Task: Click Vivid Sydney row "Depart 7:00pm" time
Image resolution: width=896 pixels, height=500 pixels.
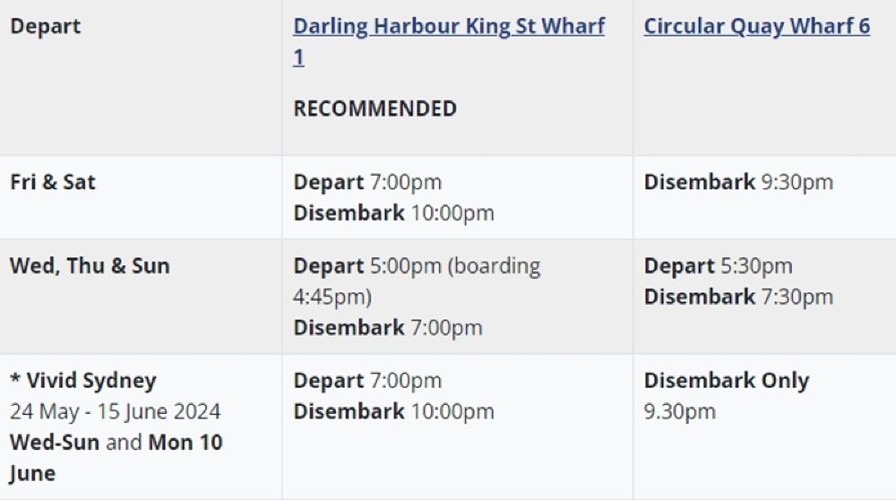Action: pos(367,380)
